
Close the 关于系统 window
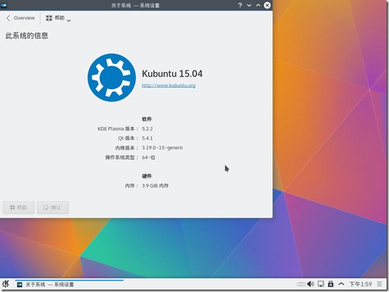(267, 5)
